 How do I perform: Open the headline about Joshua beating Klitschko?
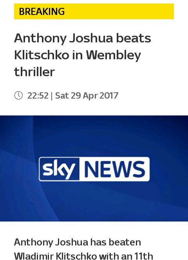83,55
